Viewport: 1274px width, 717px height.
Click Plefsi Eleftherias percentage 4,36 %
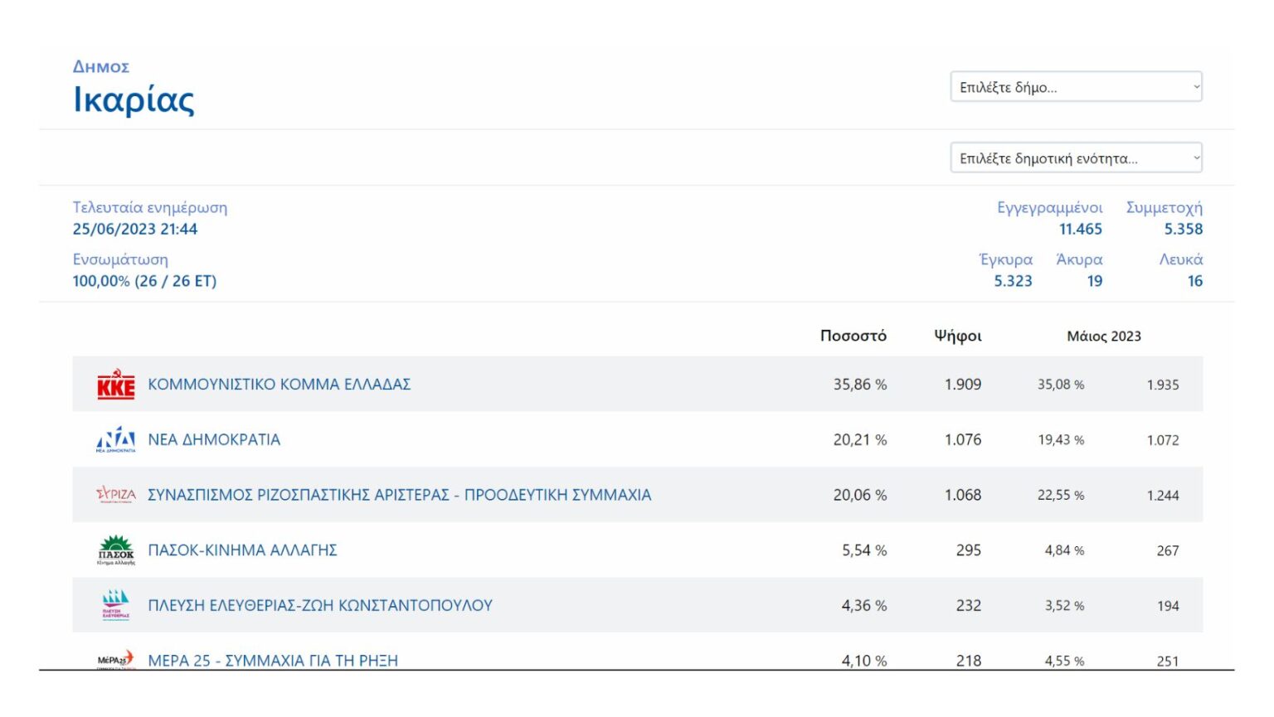click(x=864, y=606)
